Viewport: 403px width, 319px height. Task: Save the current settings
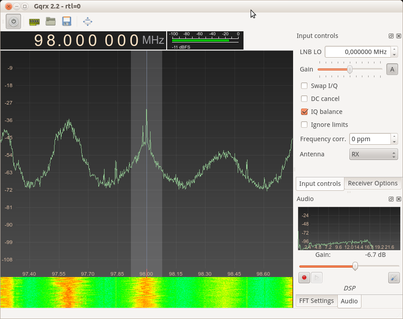coord(67,21)
